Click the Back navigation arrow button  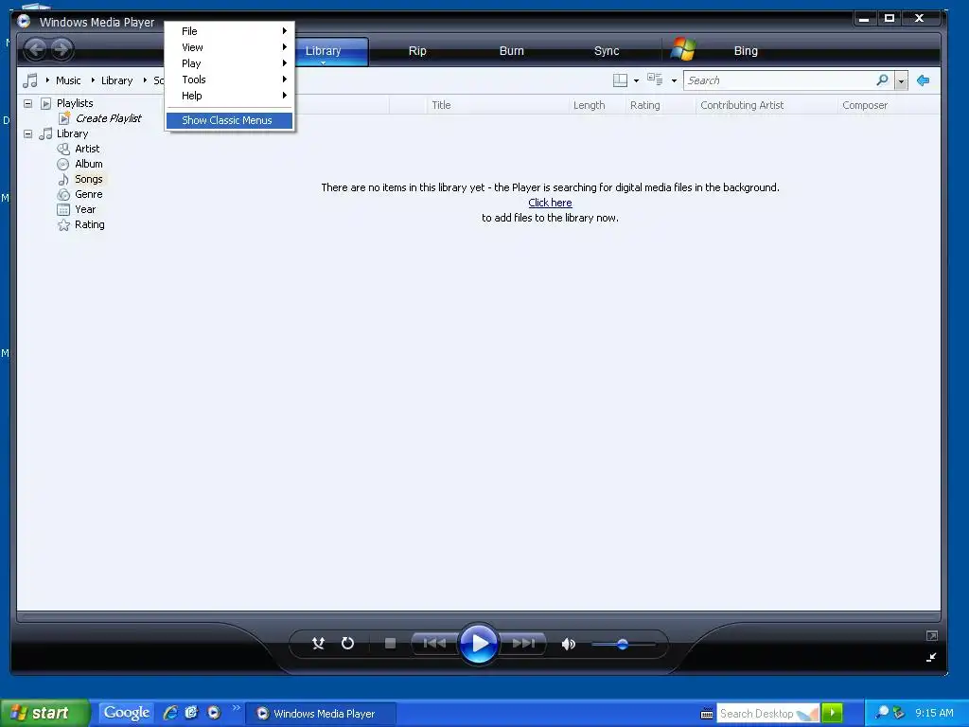pos(36,49)
